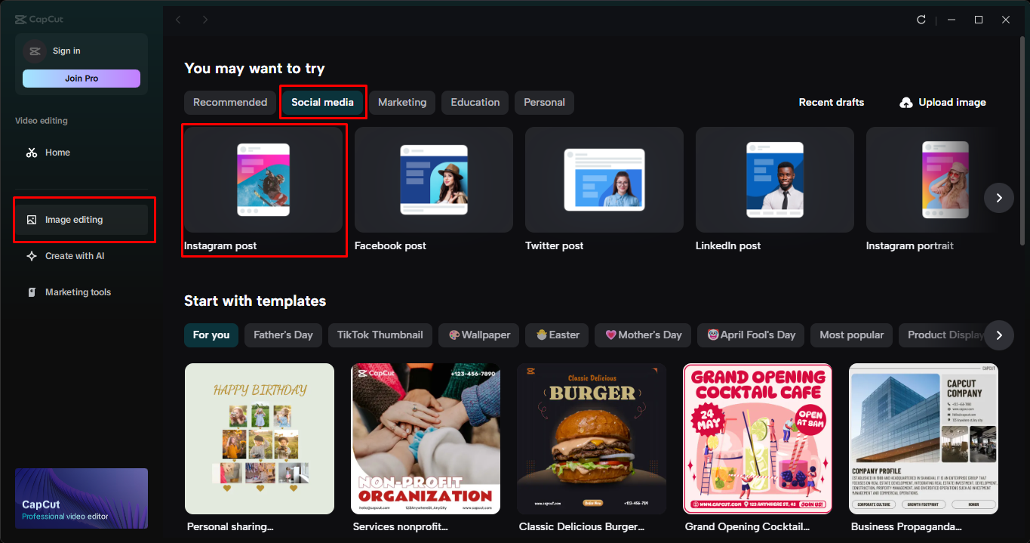
Task: Open the TikTok Thumbnail templates category
Action: tap(380, 335)
